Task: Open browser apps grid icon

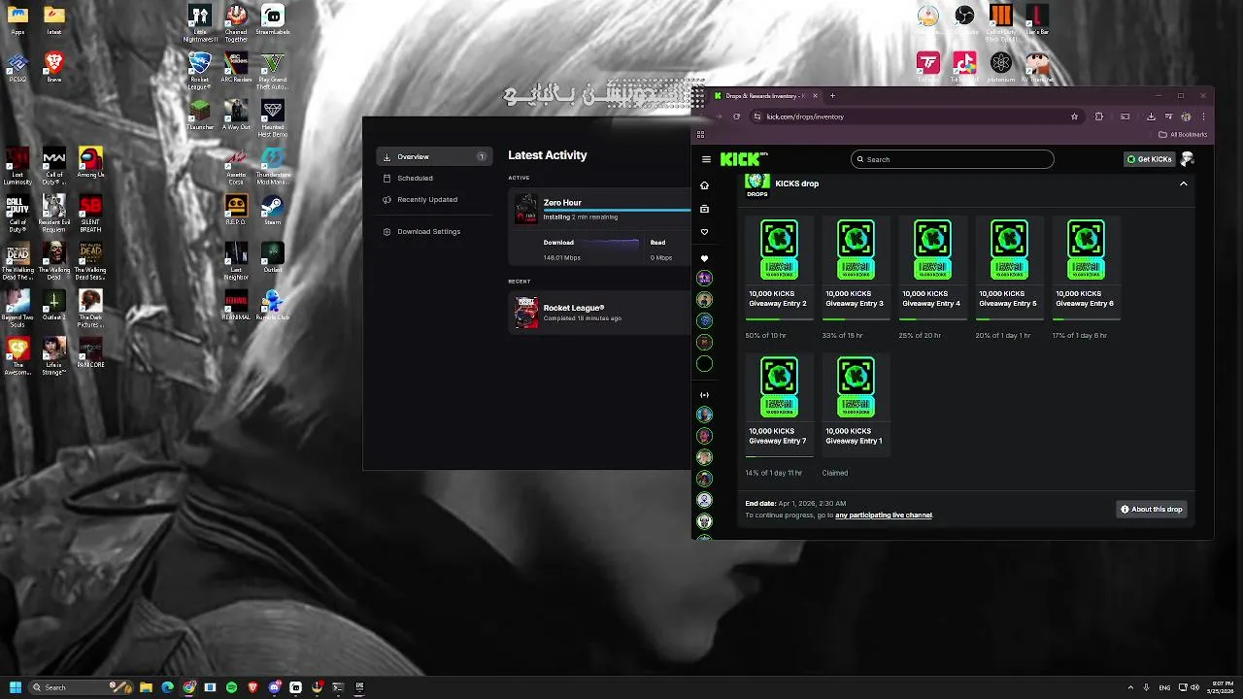Action: (x=700, y=135)
